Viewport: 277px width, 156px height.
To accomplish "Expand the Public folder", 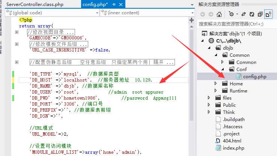I will click(x=209, y=105).
